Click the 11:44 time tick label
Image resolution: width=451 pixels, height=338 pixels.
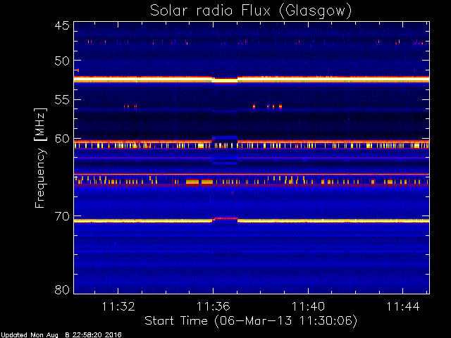click(403, 307)
